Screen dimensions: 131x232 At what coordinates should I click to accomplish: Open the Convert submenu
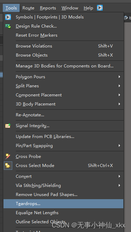[x=63, y=176]
